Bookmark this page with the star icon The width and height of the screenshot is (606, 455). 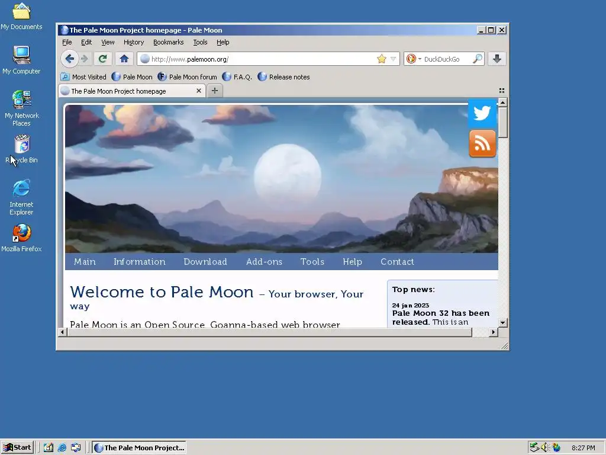click(x=382, y=59)
